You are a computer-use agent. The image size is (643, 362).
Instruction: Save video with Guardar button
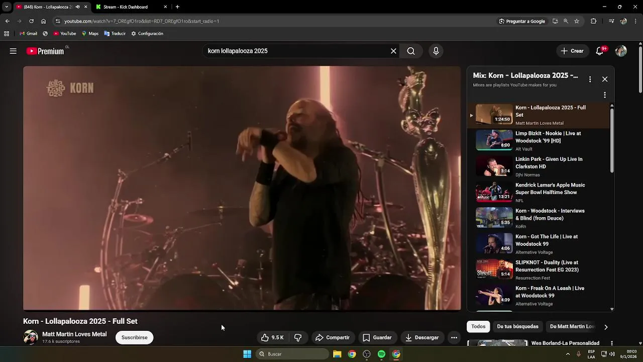pos(377,337)
